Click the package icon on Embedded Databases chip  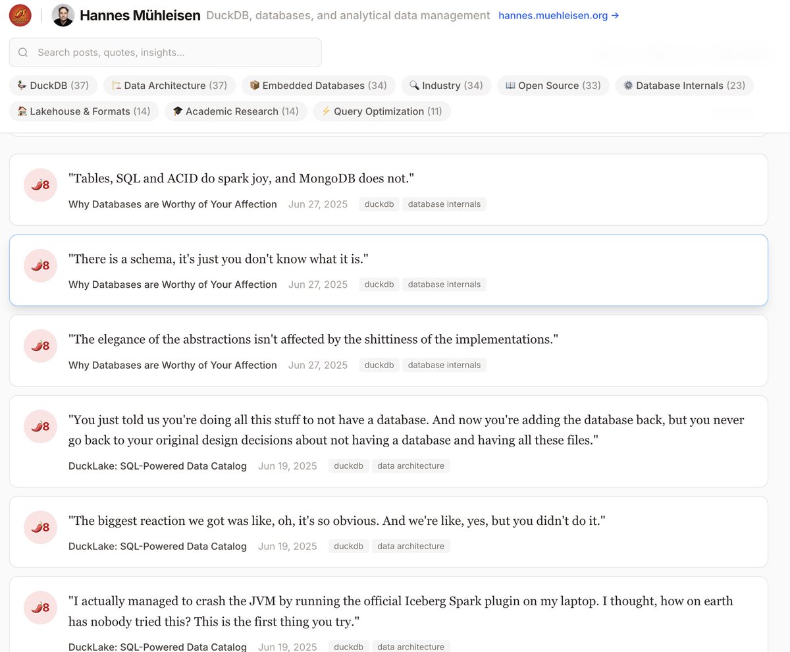[x=253, y=85]
